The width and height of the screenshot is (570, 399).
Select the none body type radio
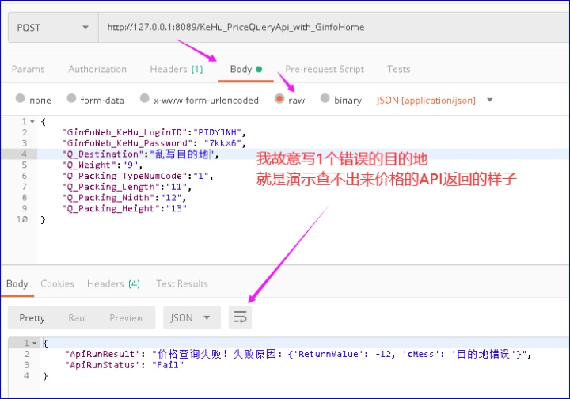pyautogui.click(x=21, y=98)
